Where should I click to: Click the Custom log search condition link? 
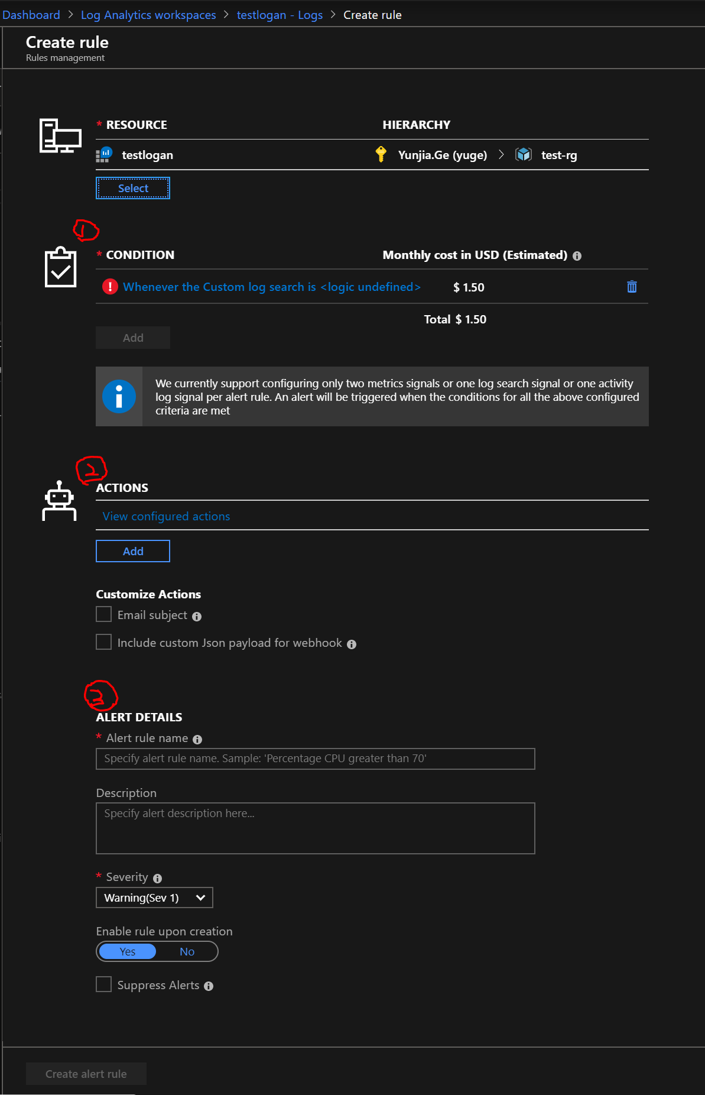[x=272, y=287]
